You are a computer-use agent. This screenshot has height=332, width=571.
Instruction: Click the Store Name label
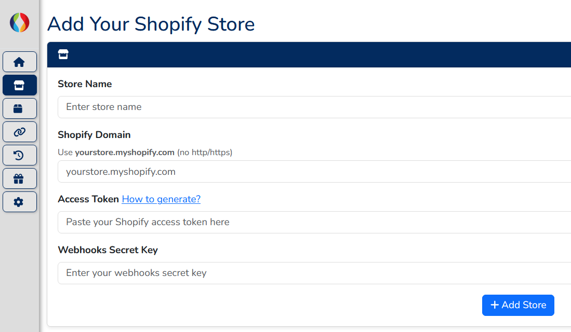pos(85,84)
